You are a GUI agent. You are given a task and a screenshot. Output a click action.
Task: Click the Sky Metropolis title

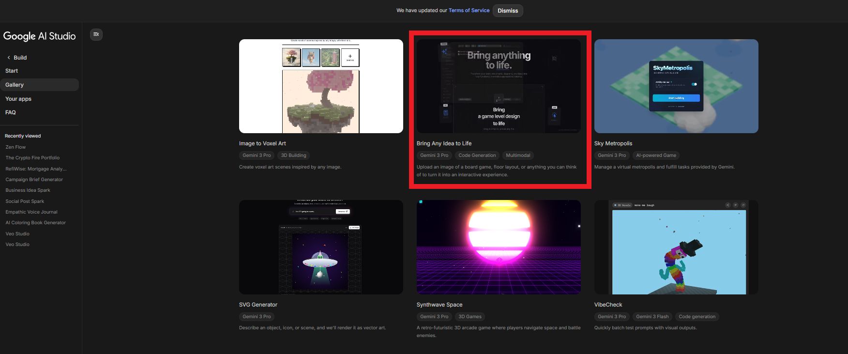pyautogui.click(x=613, y=143)
